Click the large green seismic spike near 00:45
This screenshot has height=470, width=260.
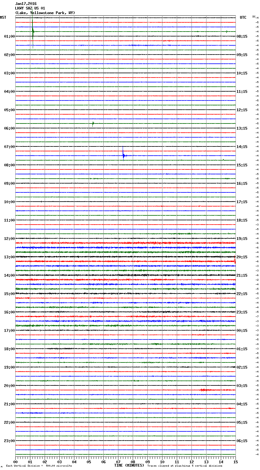[x=33, y=31]
